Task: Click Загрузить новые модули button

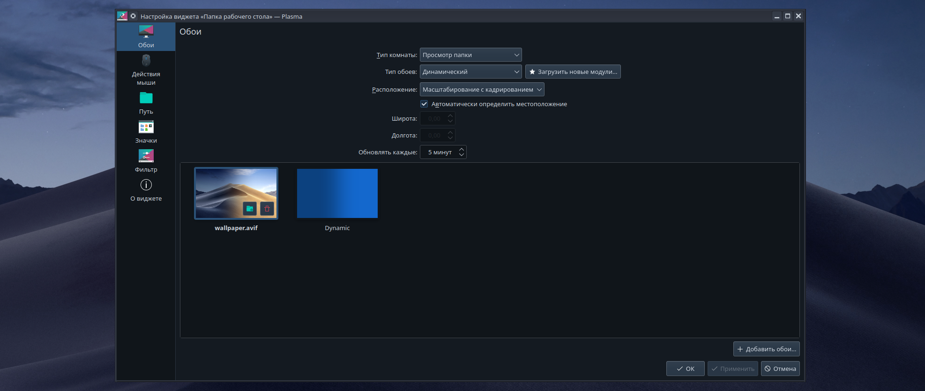Action: pos(573,72)
